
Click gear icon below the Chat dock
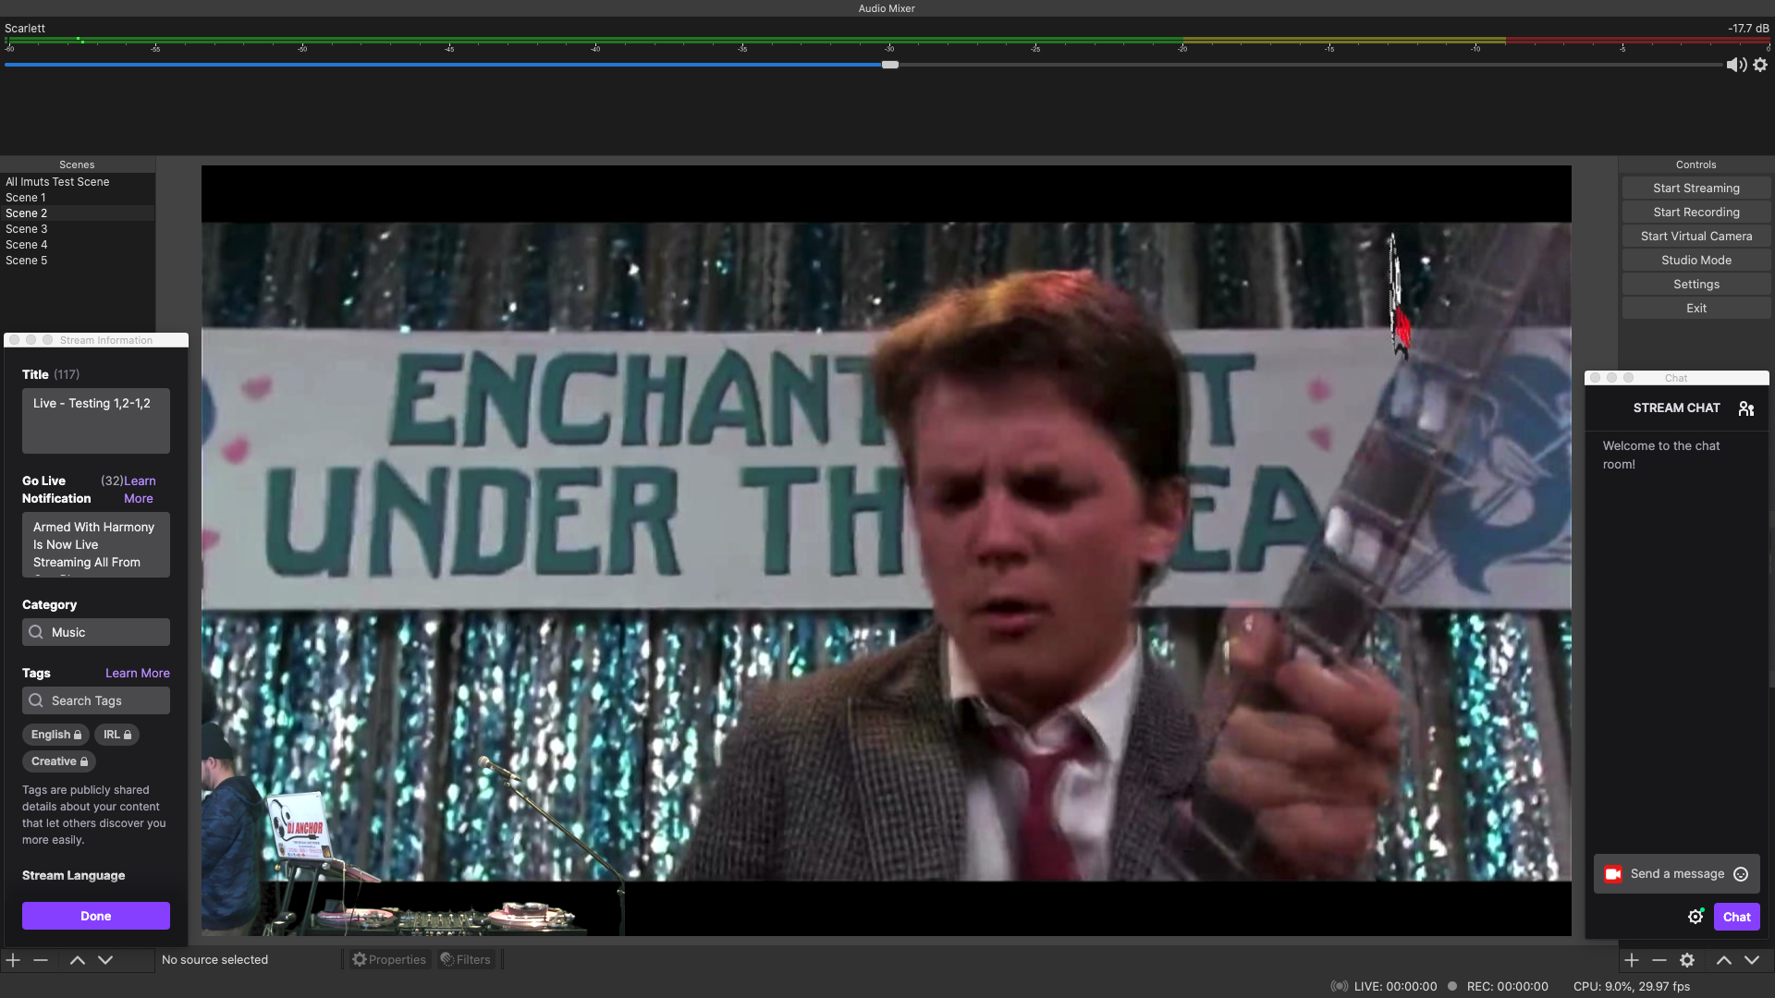click(x=1687, y=960)
